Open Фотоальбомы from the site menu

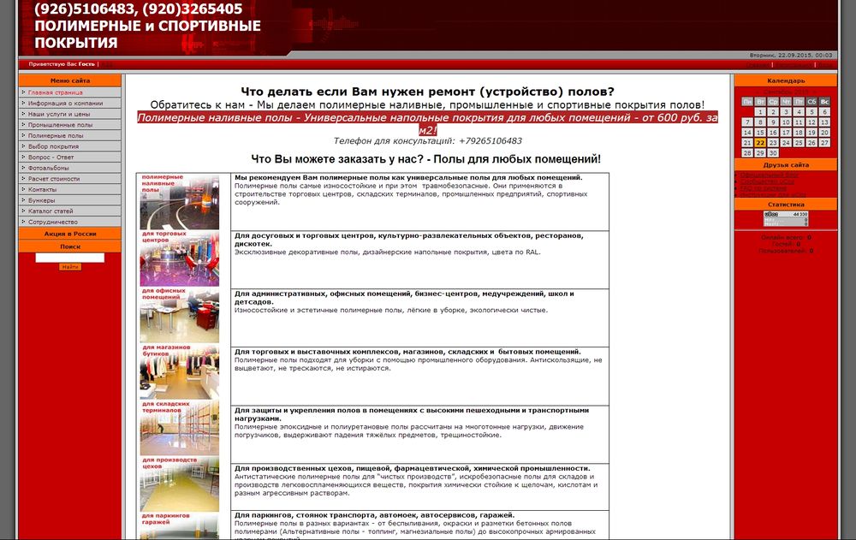49,169
